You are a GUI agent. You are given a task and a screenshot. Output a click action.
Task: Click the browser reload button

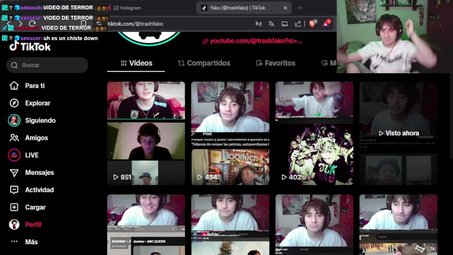pos(32,24)
